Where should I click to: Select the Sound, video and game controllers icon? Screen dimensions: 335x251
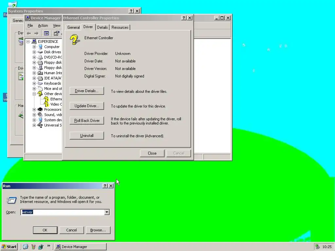coord(40,115)
